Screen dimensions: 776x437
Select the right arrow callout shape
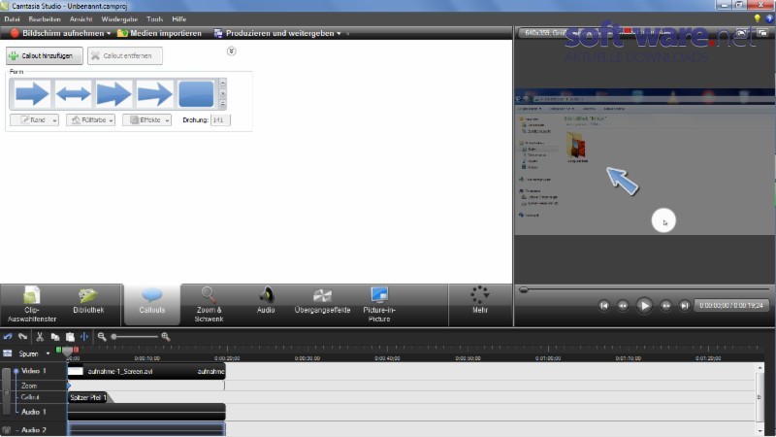tap(32, 93)
